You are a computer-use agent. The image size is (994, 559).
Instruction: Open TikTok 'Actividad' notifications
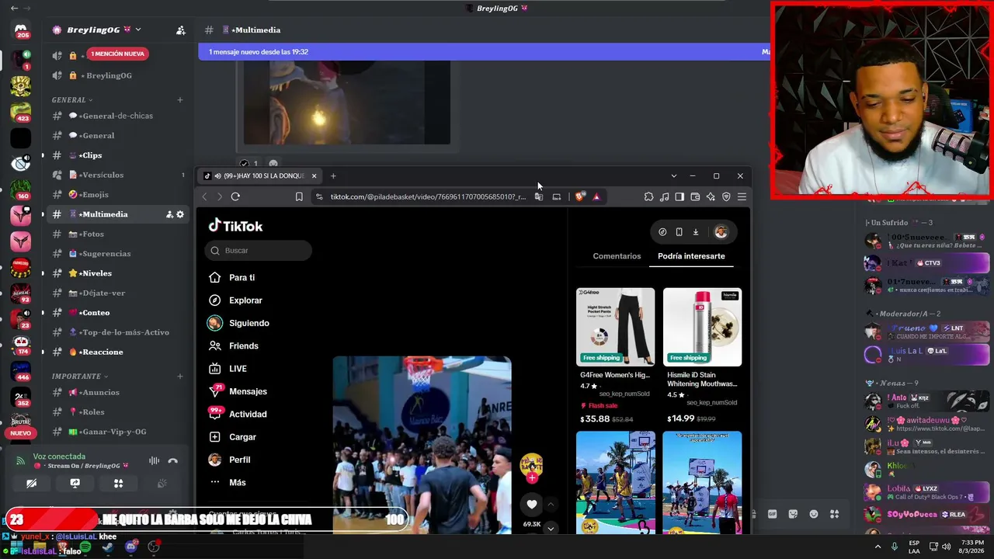point(237,414)
